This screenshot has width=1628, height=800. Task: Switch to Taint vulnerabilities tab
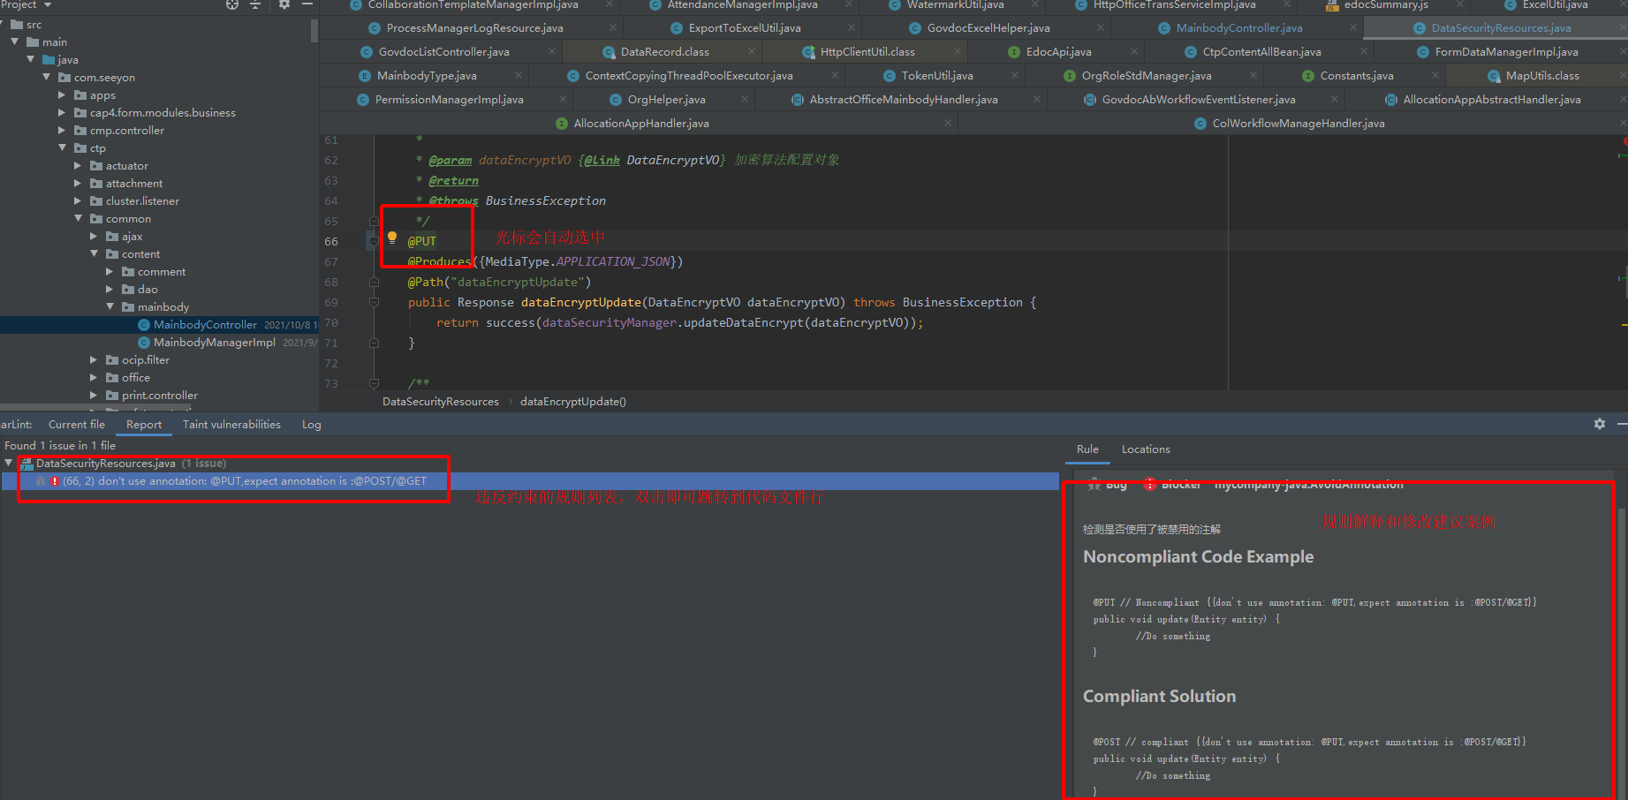click(x=231, y=425)
